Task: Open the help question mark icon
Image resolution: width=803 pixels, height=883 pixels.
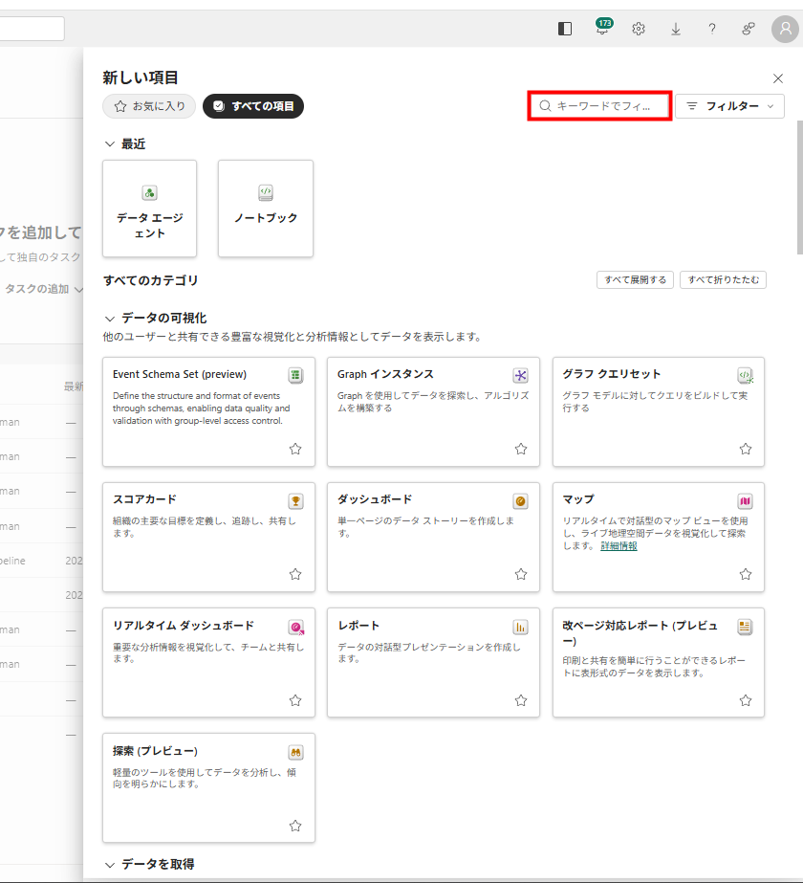Action: (712, 29)
